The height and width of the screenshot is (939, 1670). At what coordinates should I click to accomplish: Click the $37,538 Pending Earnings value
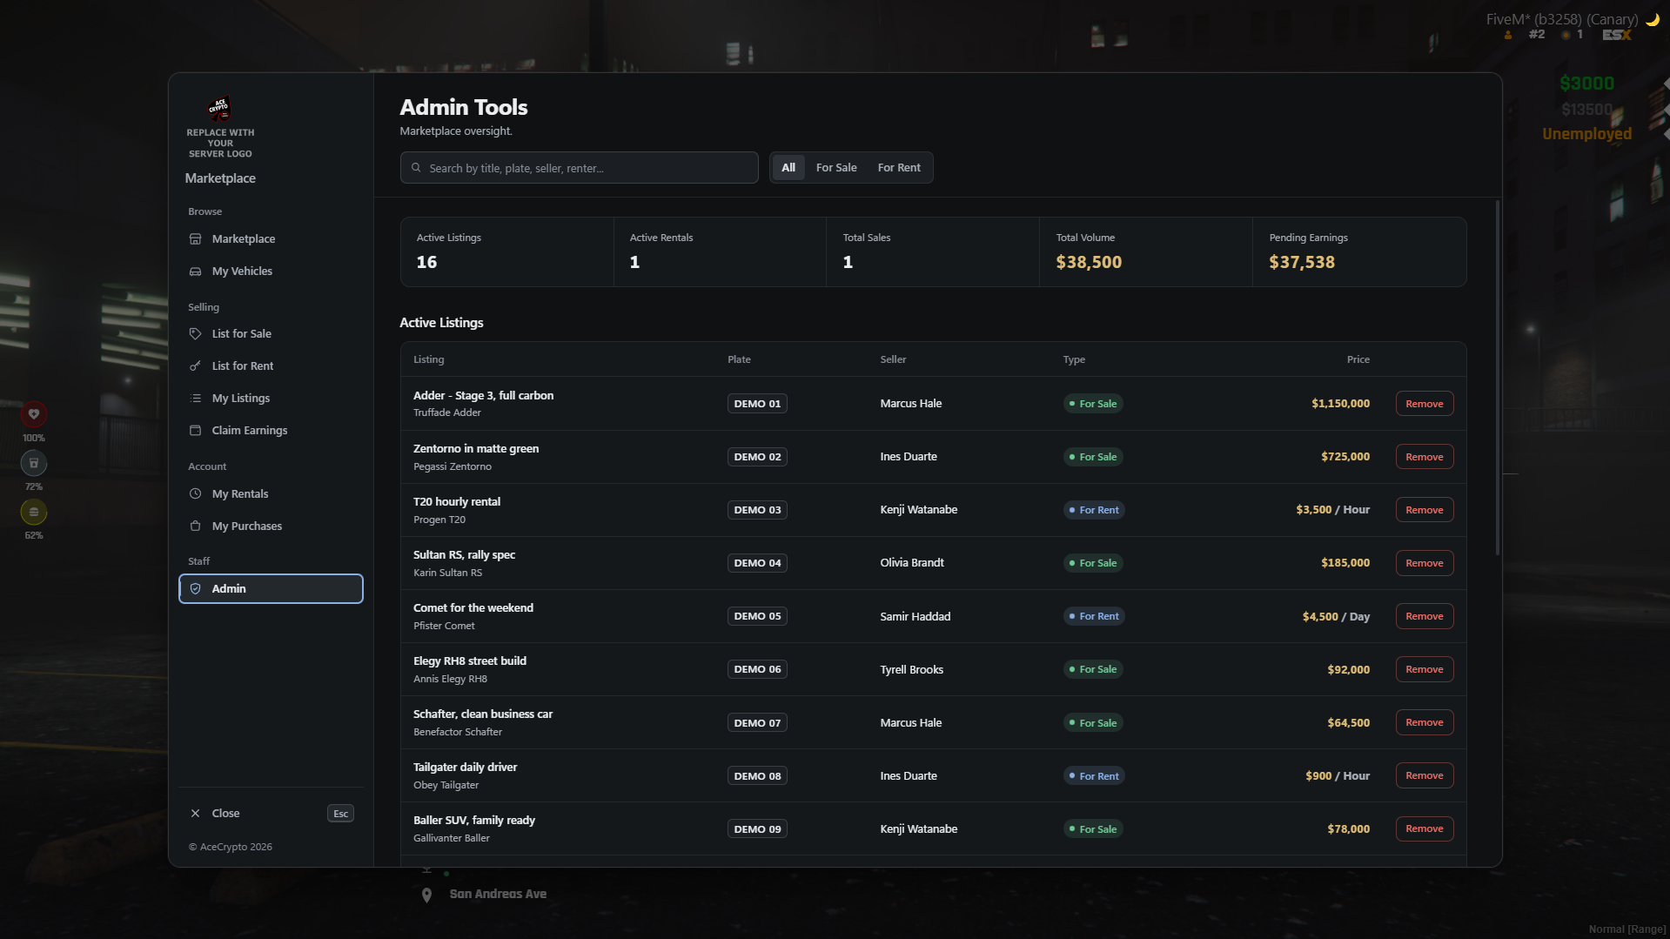(1302, 262)
